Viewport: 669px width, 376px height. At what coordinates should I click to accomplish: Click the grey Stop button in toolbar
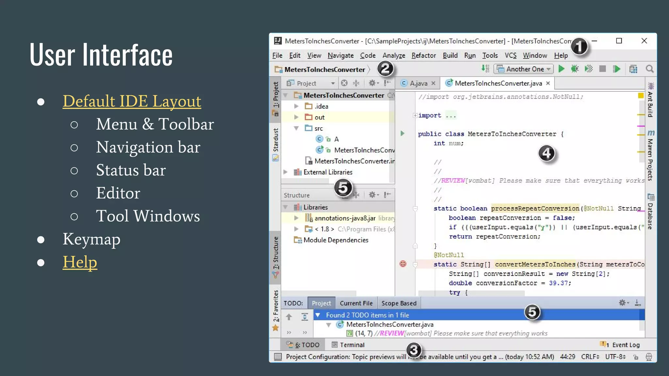pos(603,69)
